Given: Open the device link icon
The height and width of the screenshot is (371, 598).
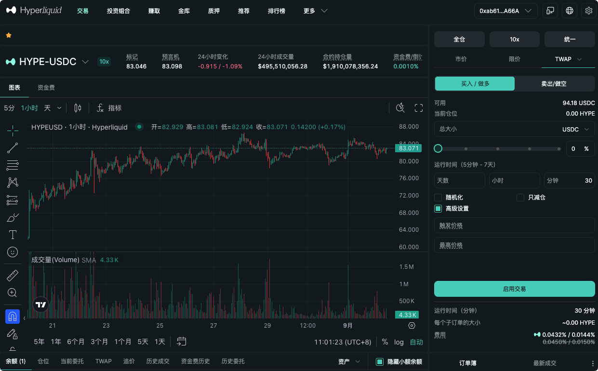Looking at the screenshot, I should click(550, 11).
